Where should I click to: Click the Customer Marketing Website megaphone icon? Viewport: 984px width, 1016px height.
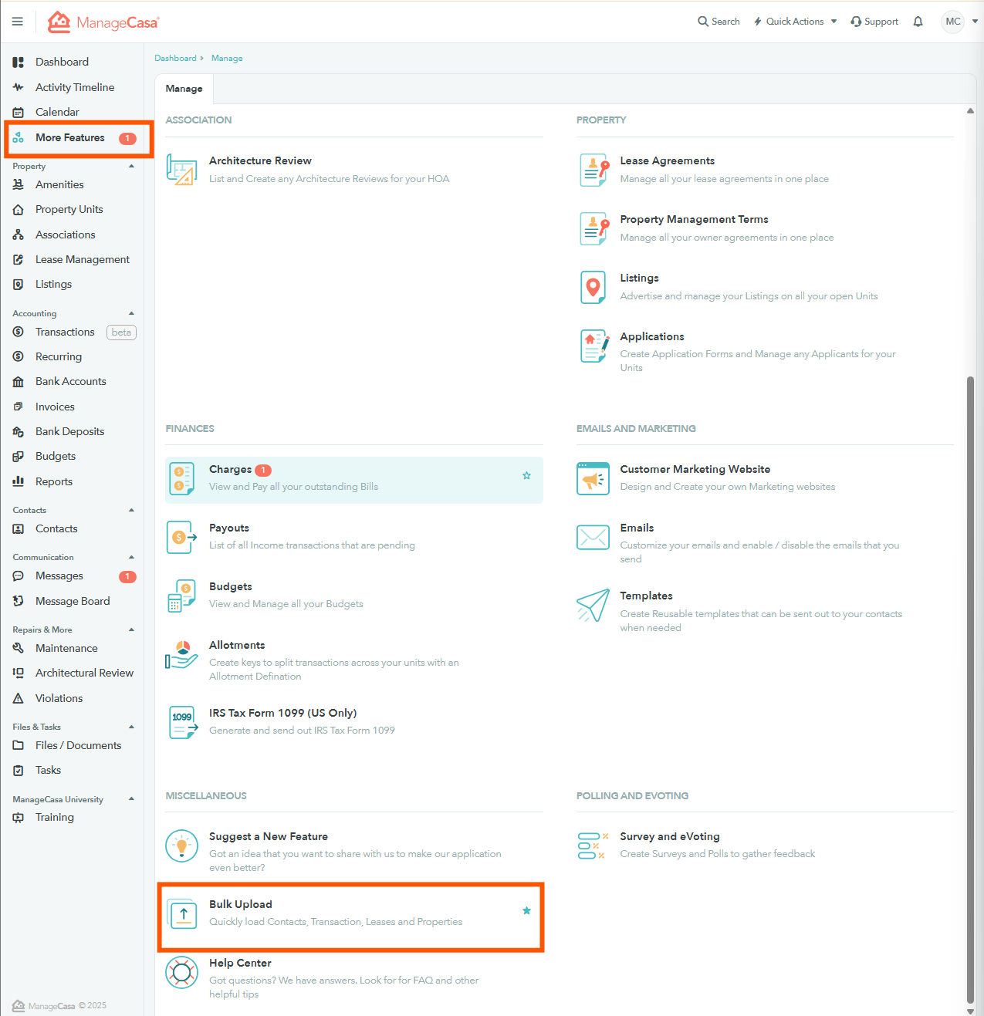(x=593, y=478)
